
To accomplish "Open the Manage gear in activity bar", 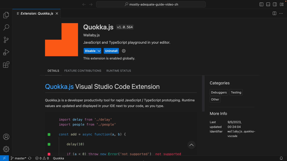I will tap(6, 149).
